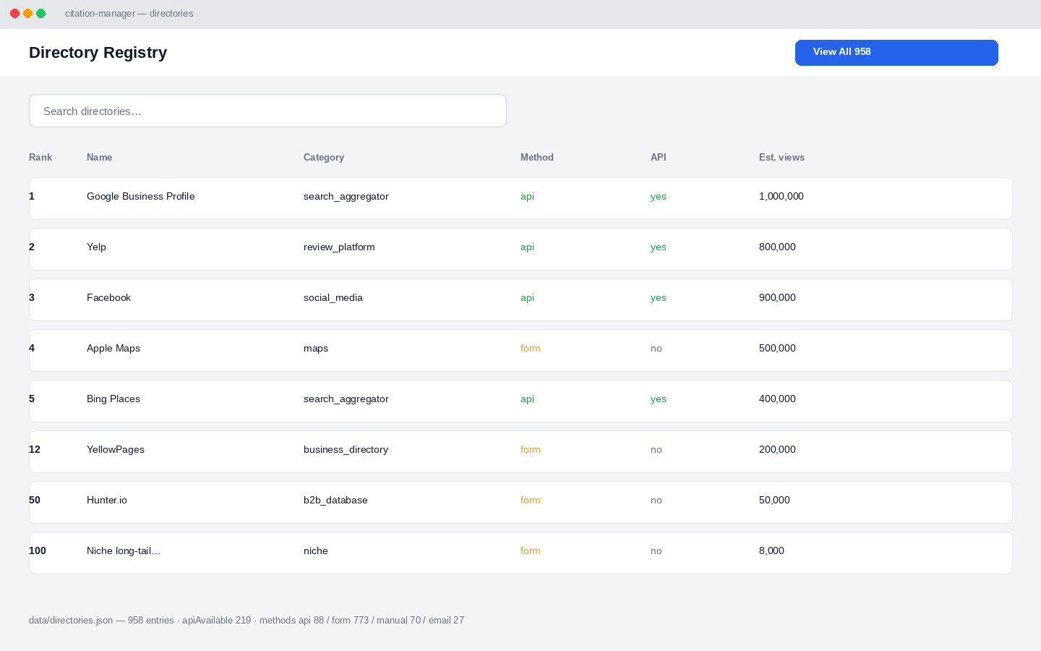Click the API column header
1041x651 pixels.
pyautogui.click(x=659, y=157)
